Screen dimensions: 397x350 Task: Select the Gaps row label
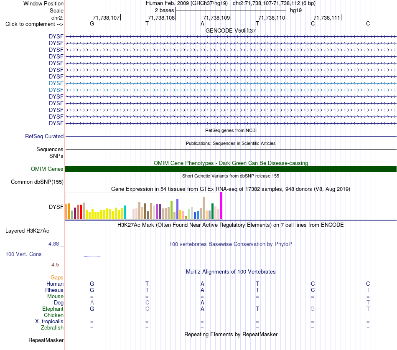57,278
